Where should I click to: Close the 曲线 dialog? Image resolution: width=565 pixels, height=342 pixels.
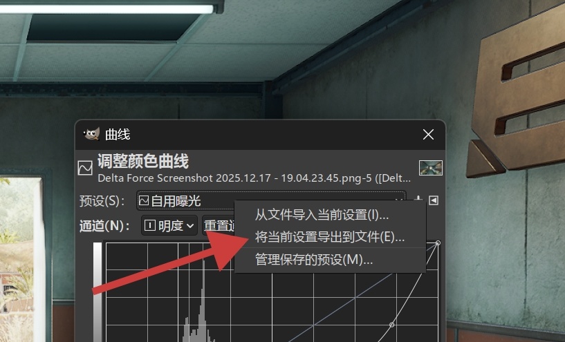tap(428, 134)
